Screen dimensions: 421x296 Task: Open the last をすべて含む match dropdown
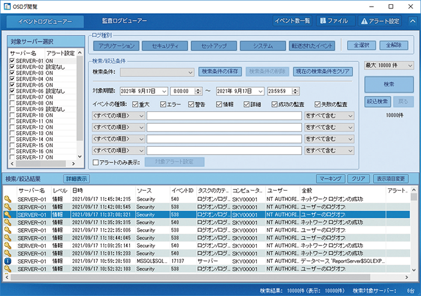click(x=329, y=150)
